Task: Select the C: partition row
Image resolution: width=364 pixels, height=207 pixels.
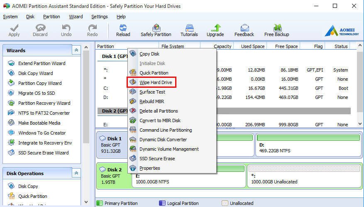Action: coord(224,88)
